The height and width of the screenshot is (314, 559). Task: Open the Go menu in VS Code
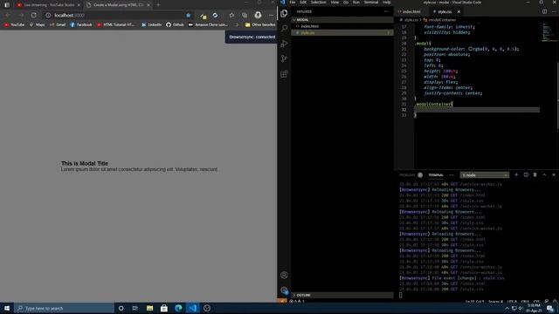(346, 2)
